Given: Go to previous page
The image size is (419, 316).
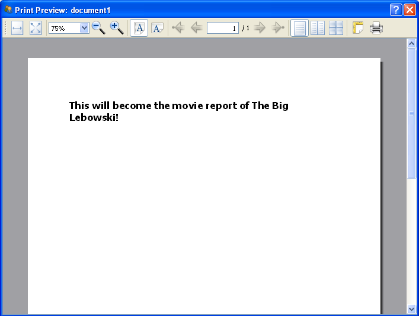Looking at the screenshot, I should (x=196, y=27).
